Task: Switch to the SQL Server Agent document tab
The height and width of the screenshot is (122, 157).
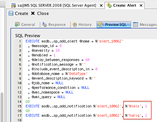Action: (x=57, y=5)
